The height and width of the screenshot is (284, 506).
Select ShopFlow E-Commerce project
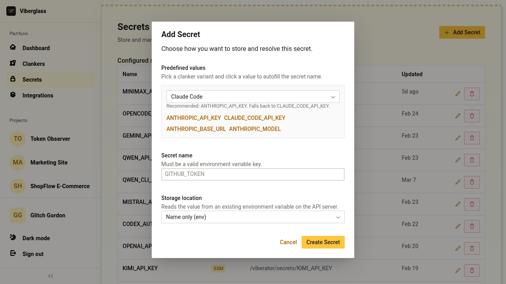point(60,186)
